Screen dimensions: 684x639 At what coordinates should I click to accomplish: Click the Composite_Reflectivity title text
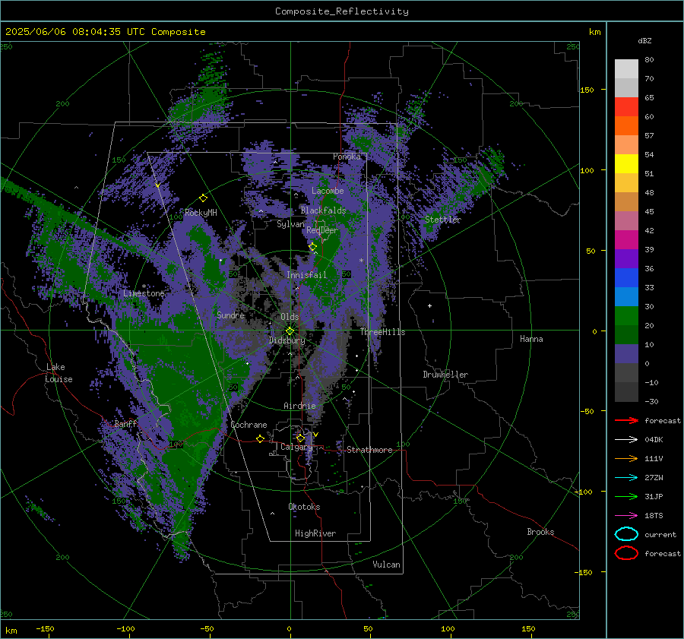click(x=341, y=11)
